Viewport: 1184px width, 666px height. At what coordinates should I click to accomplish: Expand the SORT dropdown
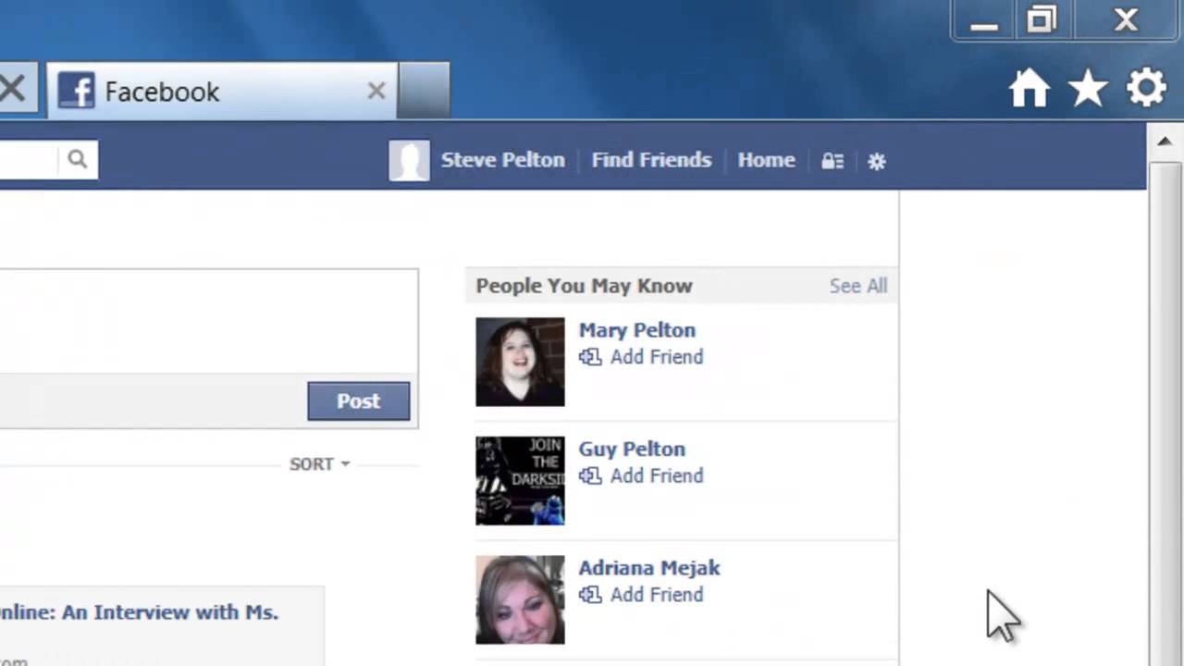click(320, 463)
